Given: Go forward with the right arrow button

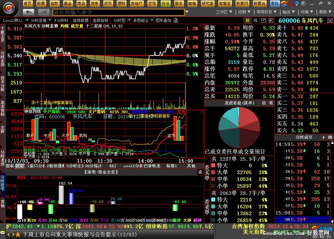Looking at the screenshot, I should coord(44,12).
